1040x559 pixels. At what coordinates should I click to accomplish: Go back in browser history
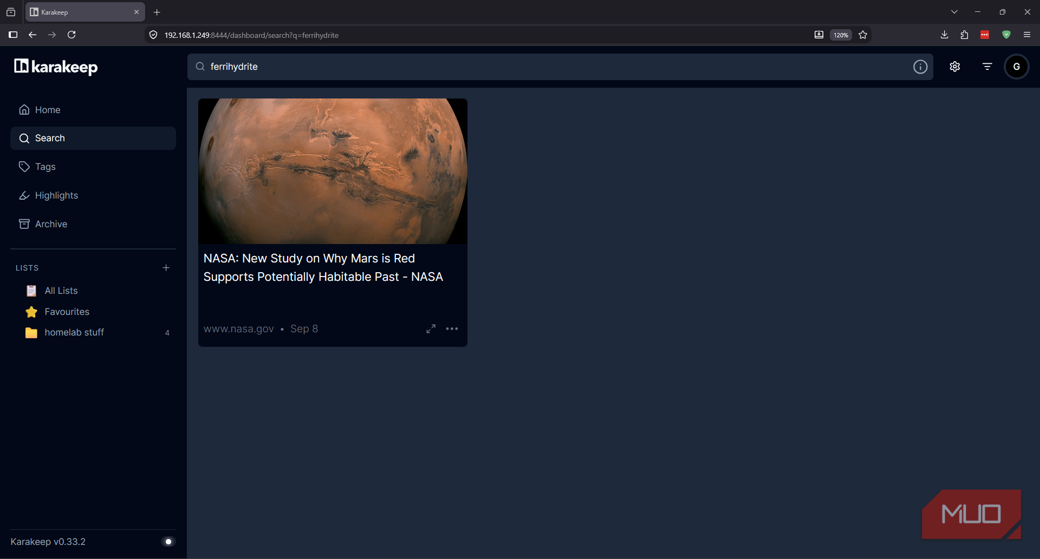[x=32, y=35]
